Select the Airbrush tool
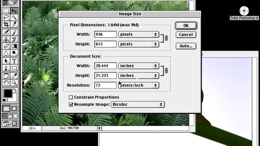This screenshot has height=146, width=260. pos(6,32)
